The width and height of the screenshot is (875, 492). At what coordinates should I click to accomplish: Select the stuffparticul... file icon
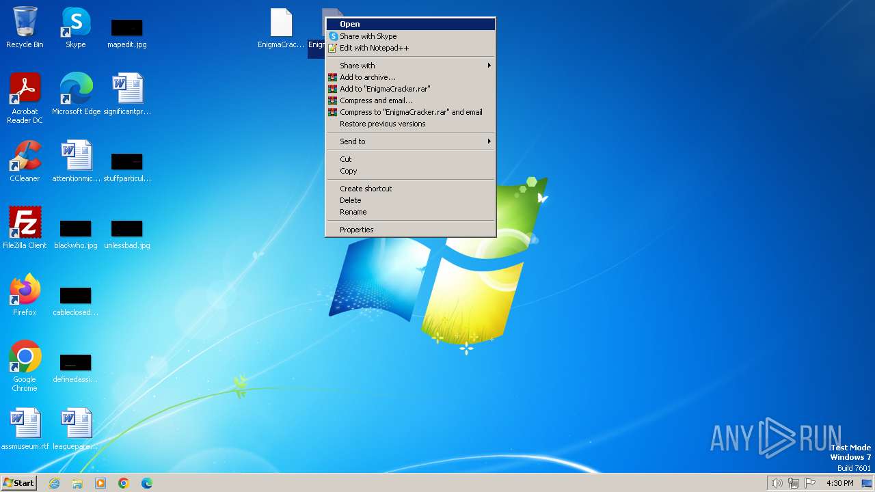click(x=127, y=167)
